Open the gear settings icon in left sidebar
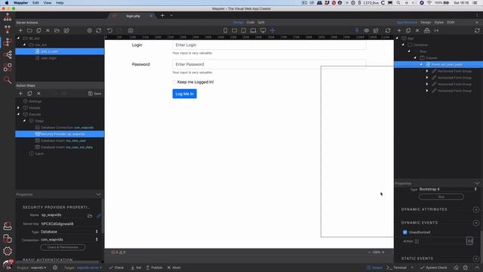This screenshot has width=483, height=272. tap(8, 251)
